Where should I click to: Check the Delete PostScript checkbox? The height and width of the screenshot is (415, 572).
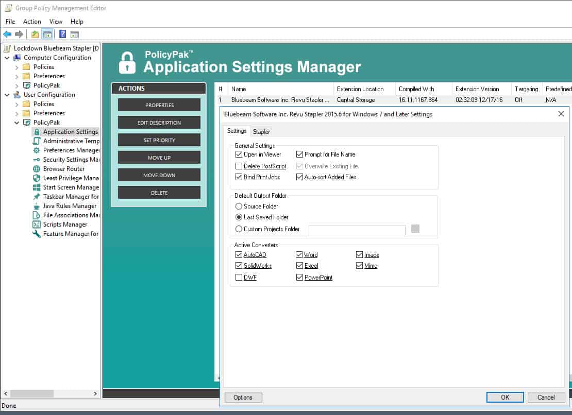239,166
